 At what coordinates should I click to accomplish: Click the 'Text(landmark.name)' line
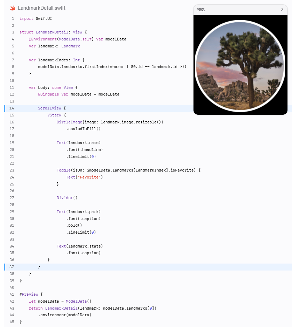[79, 143]
